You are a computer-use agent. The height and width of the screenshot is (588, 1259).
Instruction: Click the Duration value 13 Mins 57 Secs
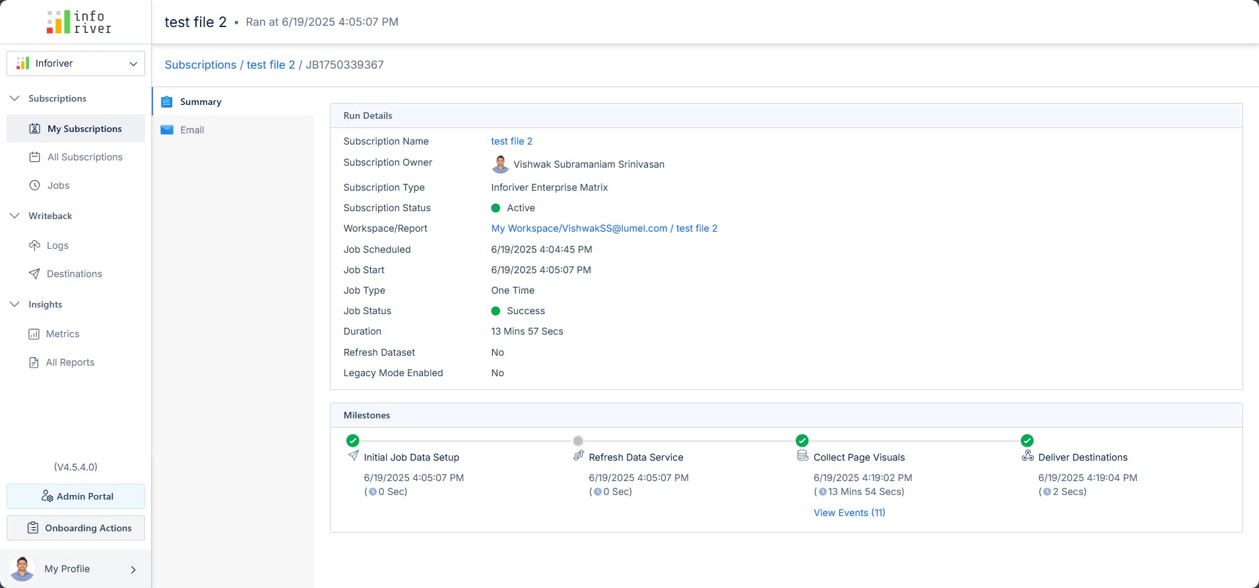[x=527, y=331]
